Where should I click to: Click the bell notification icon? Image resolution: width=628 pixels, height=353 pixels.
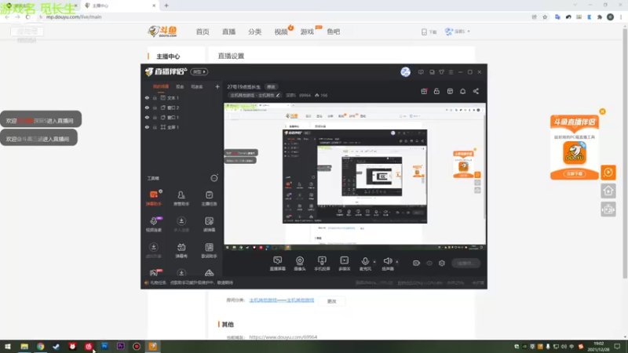pos(462,91)
